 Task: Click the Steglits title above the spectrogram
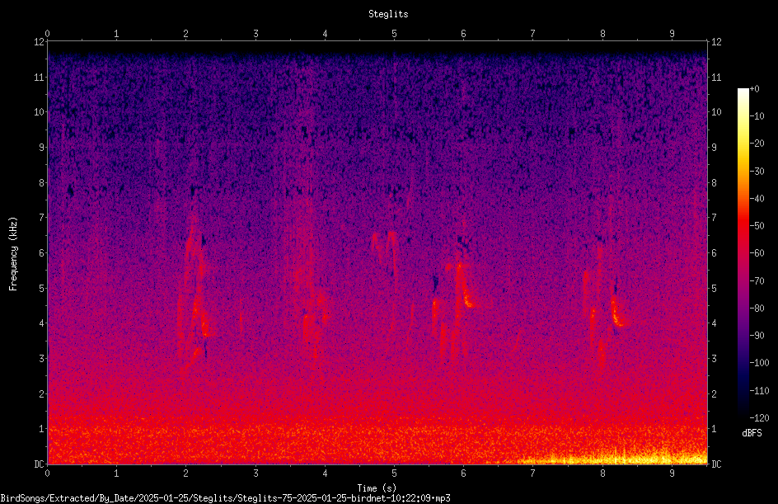pos(388,14)
